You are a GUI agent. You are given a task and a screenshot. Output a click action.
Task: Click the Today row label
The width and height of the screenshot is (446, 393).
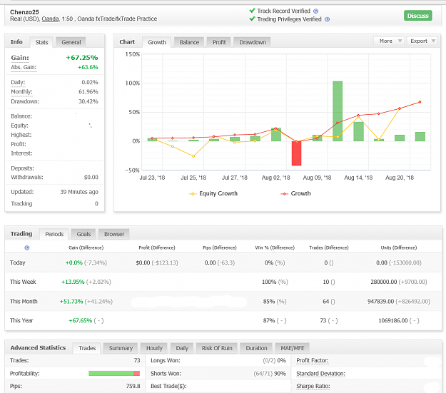18,262
